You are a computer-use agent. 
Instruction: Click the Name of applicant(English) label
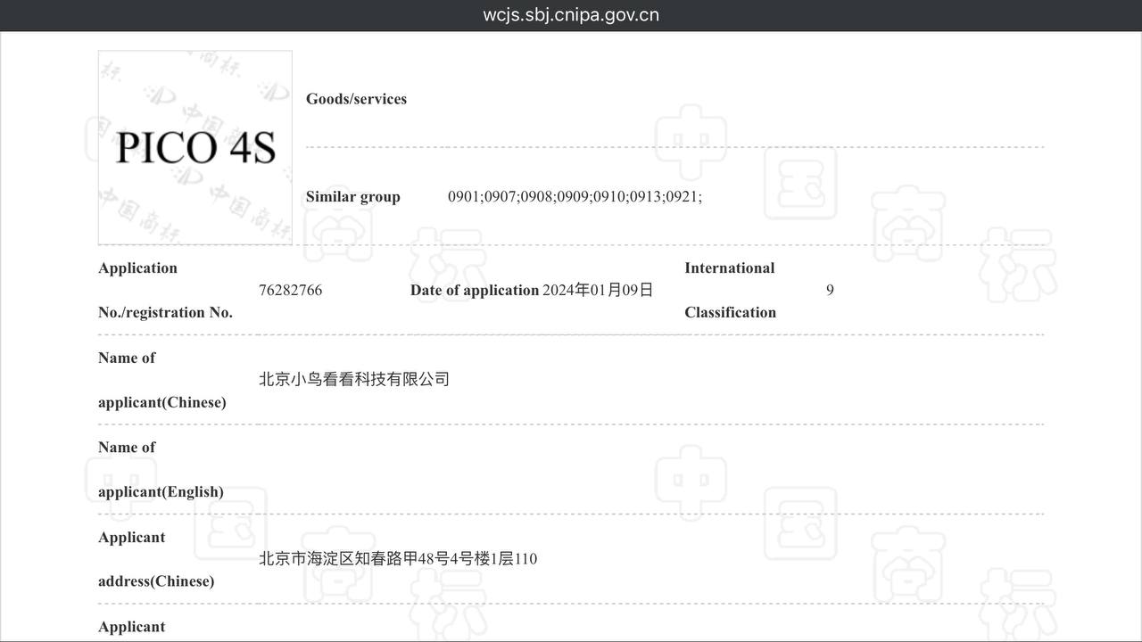[x=161, y=469]
